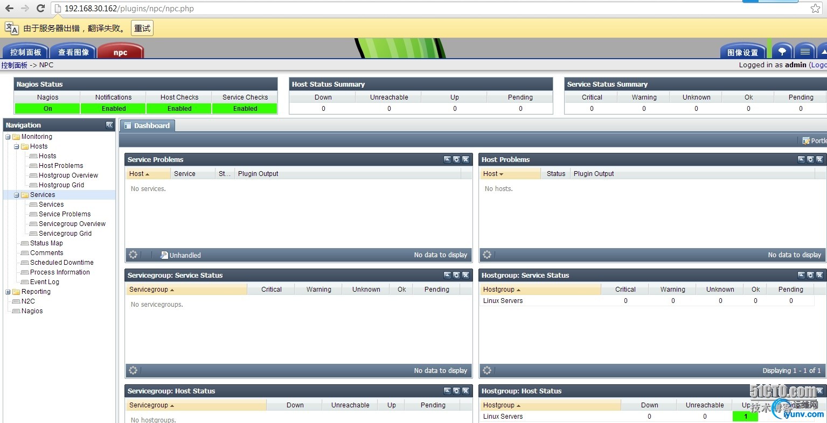Select the Dashboard tab
The height and width of the screenshot is (423, 827).
tap(147, 125)
